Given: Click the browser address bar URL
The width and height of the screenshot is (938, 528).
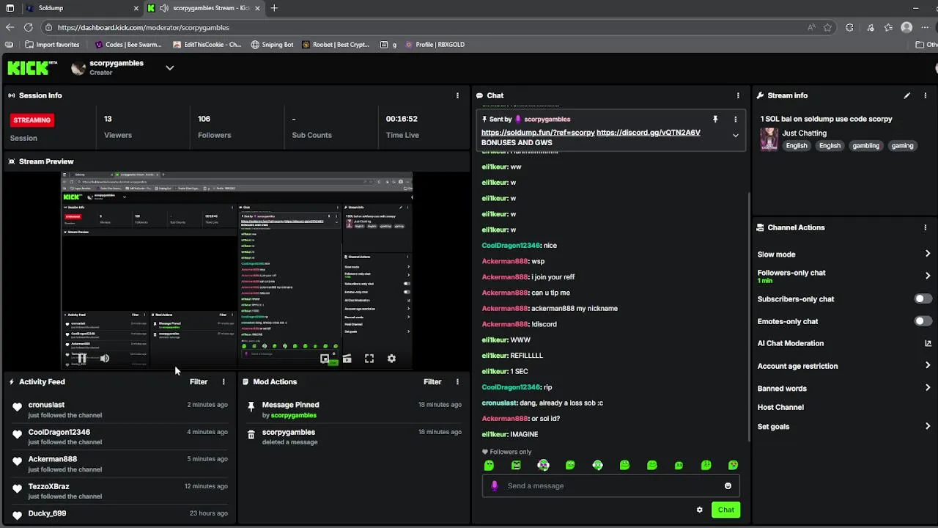Looking at the screenshot, I should click(143, 27).
